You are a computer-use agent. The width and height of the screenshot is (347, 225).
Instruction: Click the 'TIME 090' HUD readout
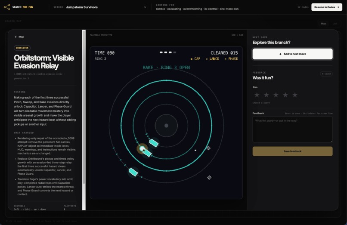105,53
